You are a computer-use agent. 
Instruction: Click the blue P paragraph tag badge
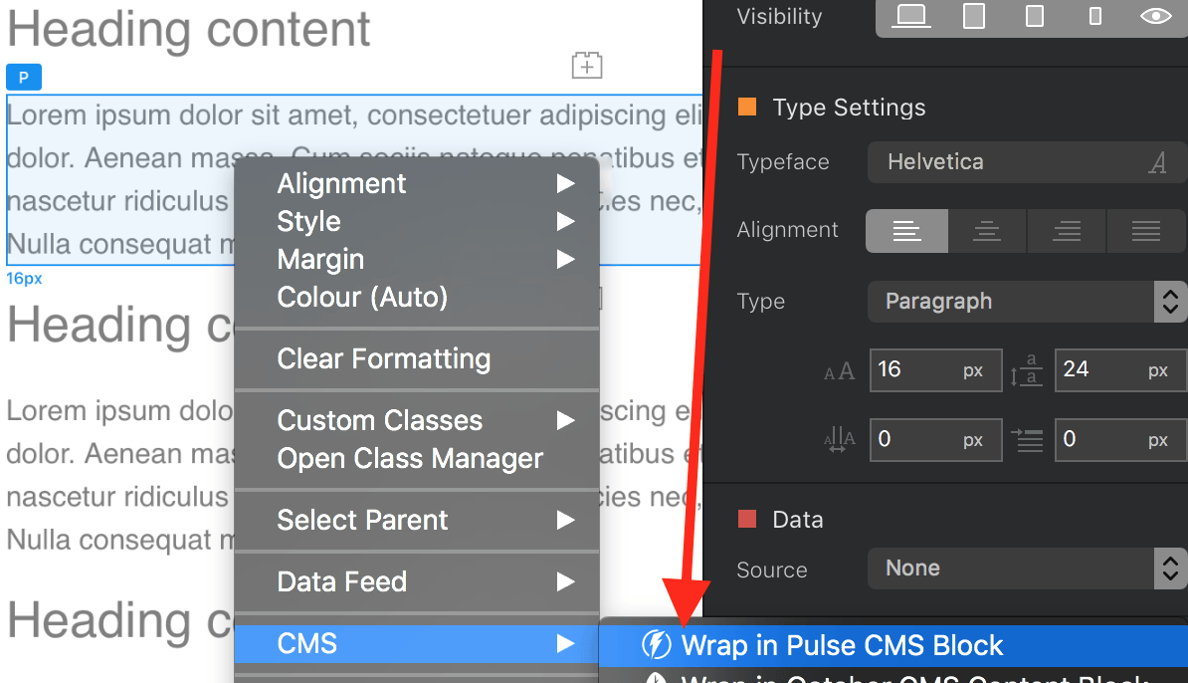(24, 77)
